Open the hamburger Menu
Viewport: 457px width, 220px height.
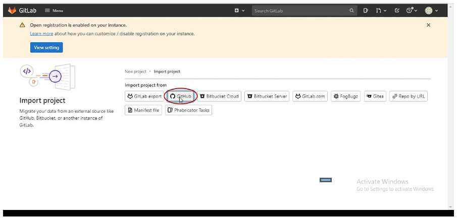[54, 11]
